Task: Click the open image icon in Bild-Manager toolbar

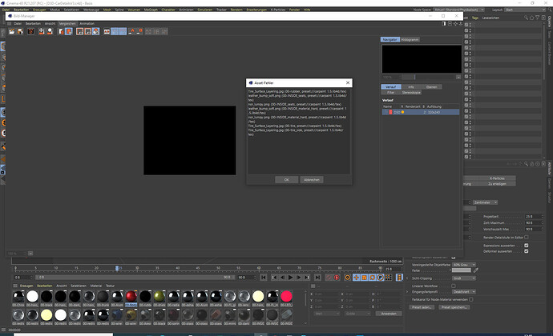Action: 12,32
